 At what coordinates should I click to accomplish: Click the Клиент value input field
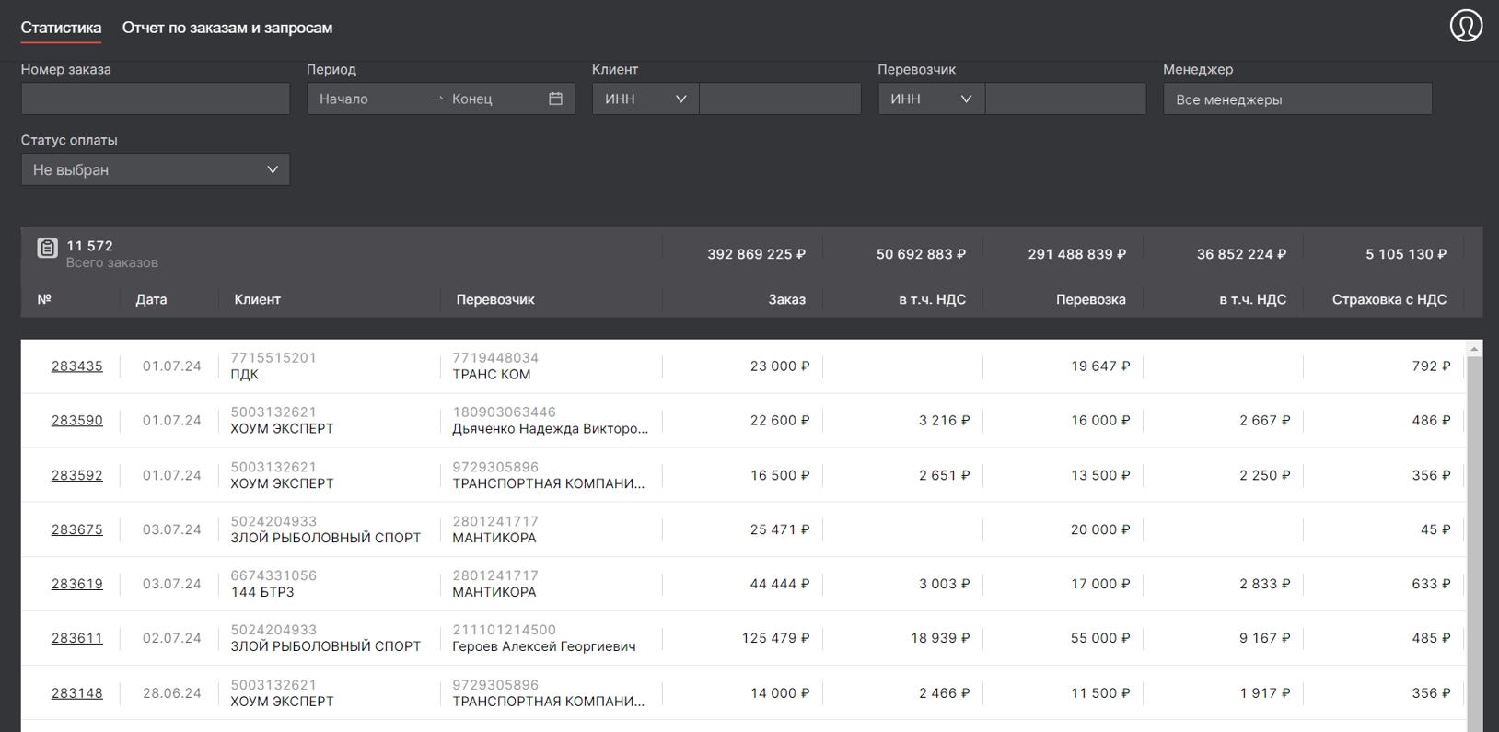(x=780, y=99)
